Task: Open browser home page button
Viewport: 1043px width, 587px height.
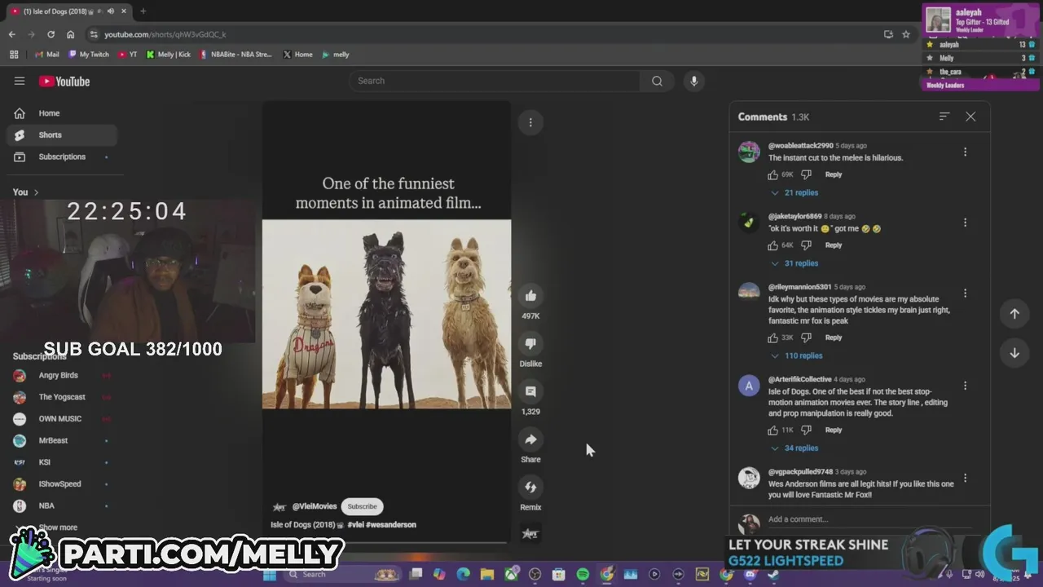Action: pyautogui.click(x=70, y=34)
